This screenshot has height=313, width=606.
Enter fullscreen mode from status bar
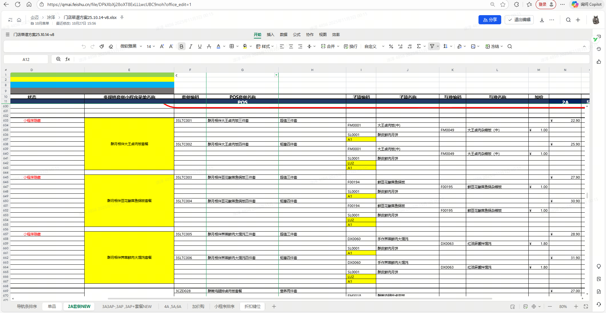point(586,306)
